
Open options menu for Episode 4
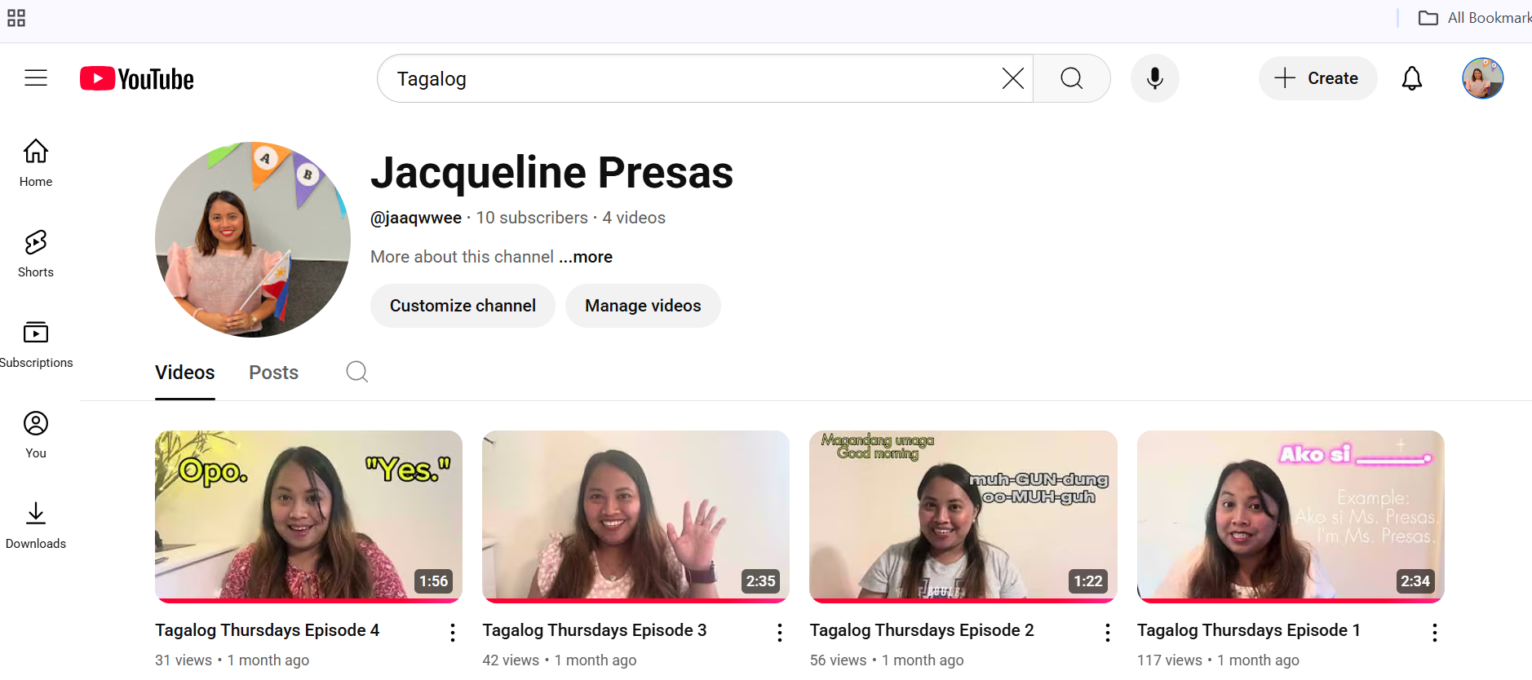[x=453, y=633]
